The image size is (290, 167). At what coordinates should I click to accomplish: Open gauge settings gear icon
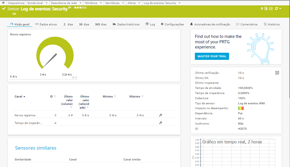coord(73,77)
